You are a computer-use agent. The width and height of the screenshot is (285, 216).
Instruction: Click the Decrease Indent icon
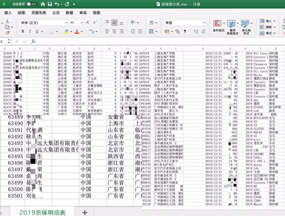coord(133,31)
